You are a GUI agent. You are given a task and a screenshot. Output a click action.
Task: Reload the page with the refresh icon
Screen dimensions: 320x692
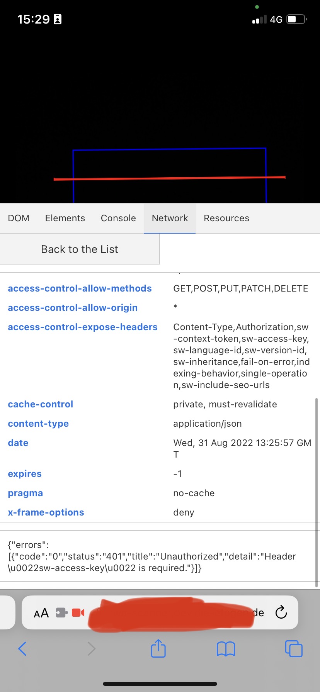pos(281,612)
